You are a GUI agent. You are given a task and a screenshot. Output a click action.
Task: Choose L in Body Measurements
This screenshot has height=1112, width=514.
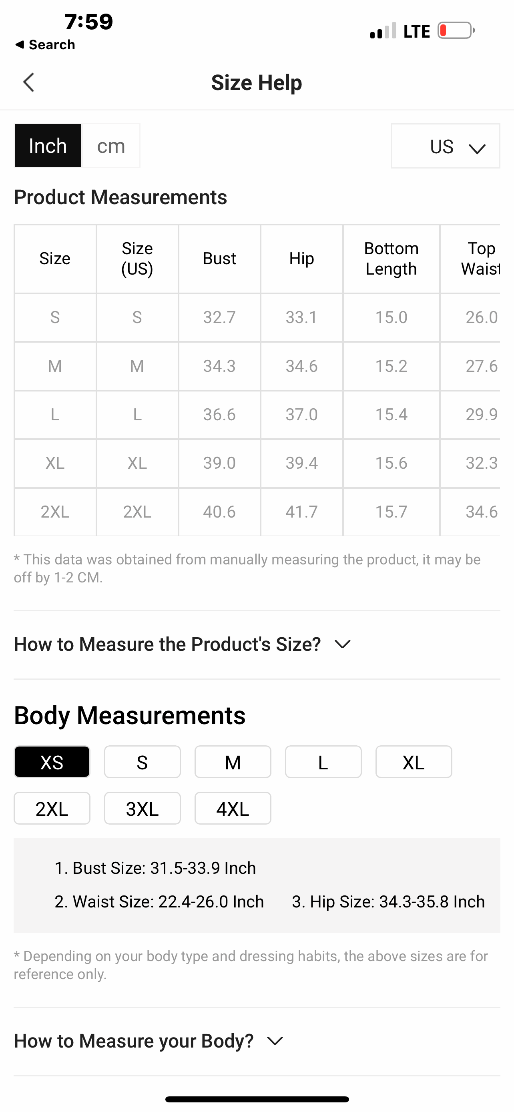point(323,762)
